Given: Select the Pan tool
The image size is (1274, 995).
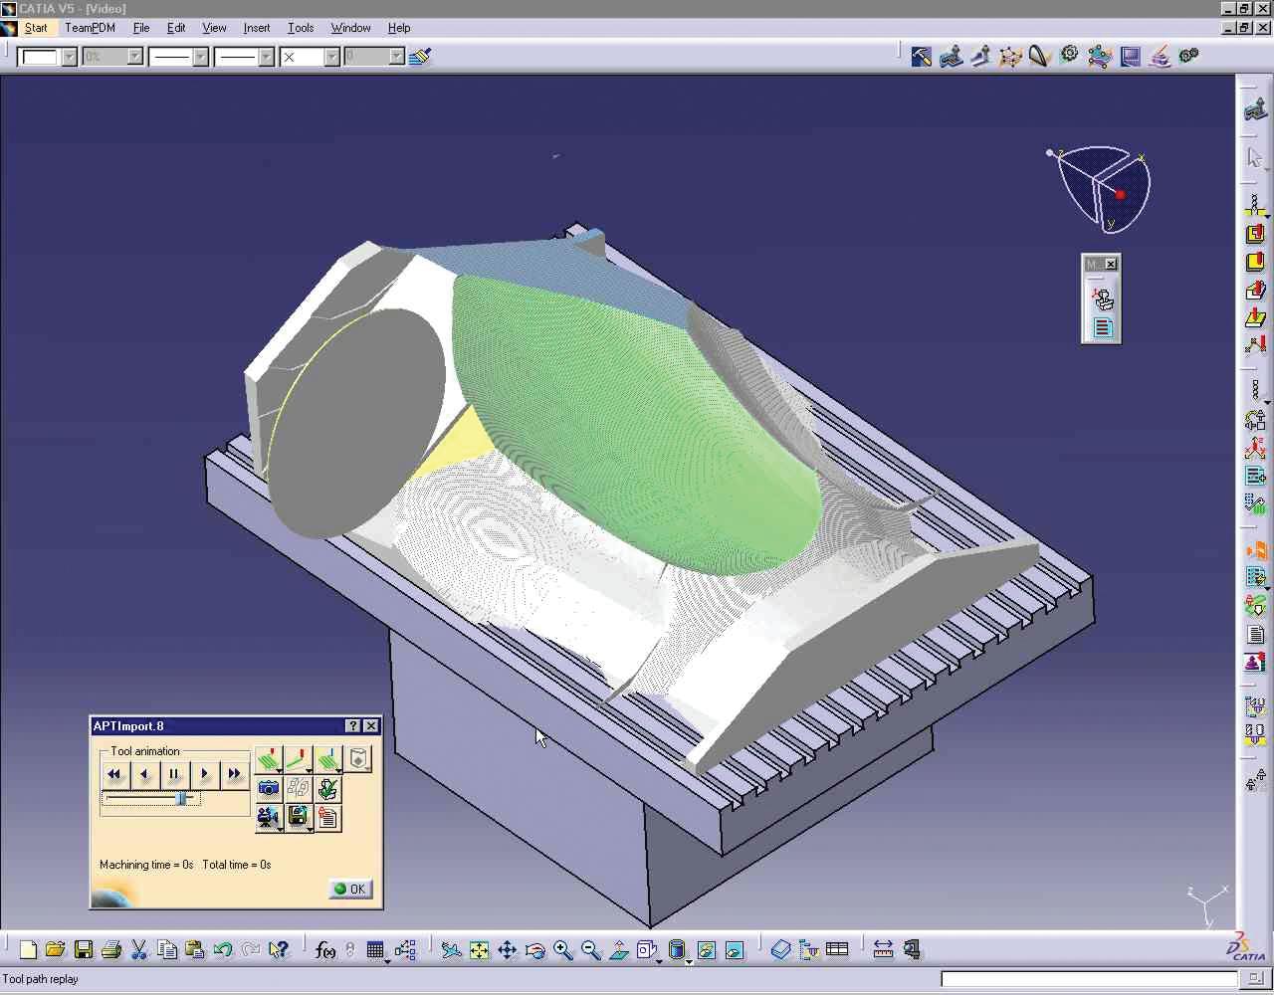Looking at the screenshot, I should tap(507, 950).
